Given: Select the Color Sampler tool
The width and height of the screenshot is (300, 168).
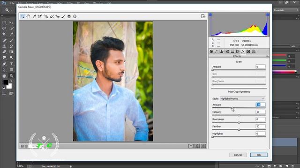Looking at the screenshot, I should [x=40, y=16].
